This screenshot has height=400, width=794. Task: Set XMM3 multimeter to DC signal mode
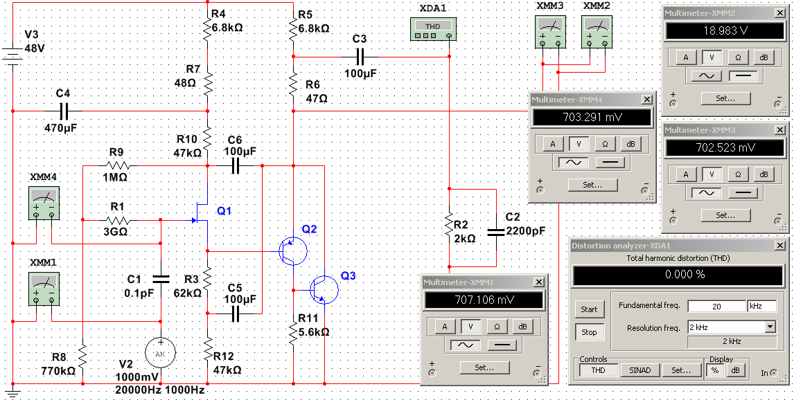(743, 193)
